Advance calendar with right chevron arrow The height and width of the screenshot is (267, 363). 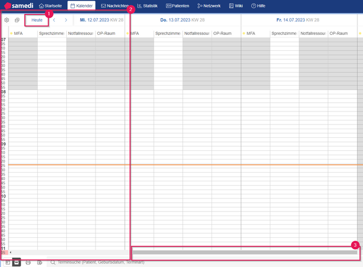(x=66, y=20)
